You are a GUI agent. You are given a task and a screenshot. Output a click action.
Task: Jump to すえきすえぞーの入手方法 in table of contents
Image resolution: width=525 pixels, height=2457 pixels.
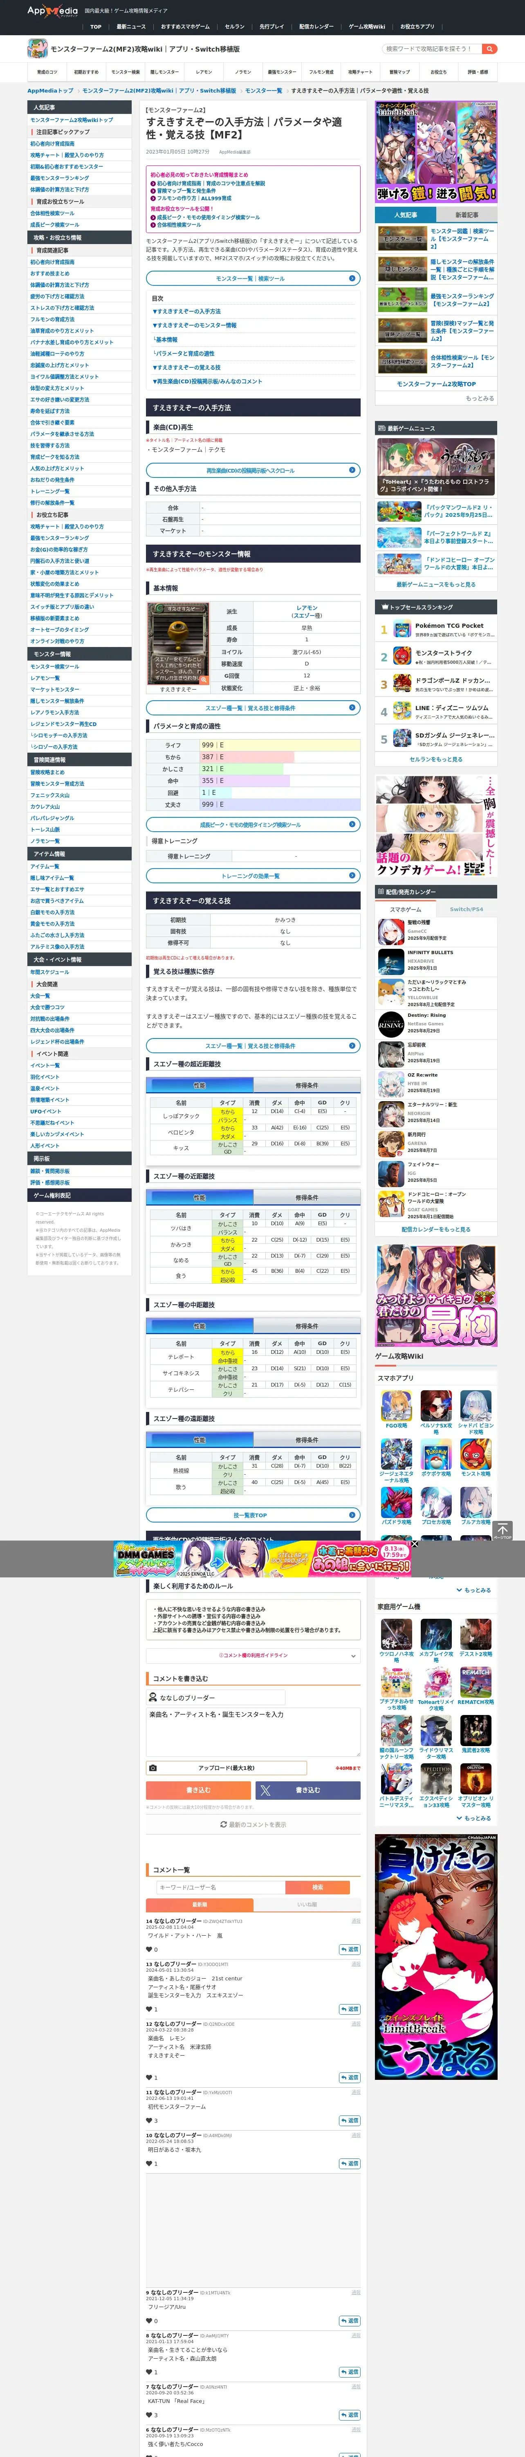(187, 311)
